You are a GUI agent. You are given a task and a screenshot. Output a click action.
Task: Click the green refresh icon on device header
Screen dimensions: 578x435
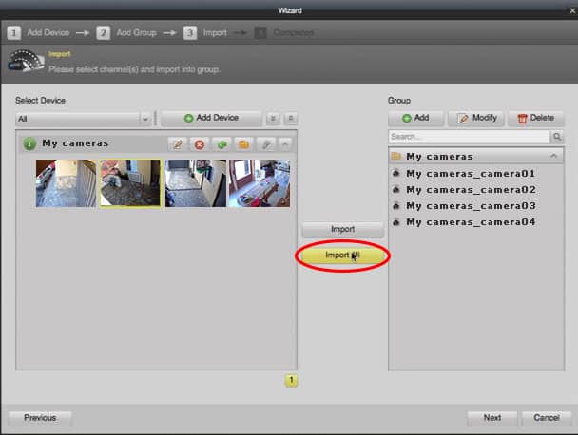point(222,144)
